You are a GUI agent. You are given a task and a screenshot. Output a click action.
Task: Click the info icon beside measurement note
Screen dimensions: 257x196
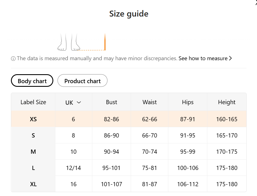point(13,59)
